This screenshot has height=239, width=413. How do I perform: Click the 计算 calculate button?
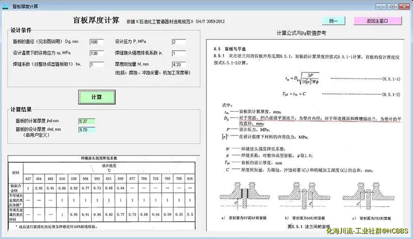97,97
